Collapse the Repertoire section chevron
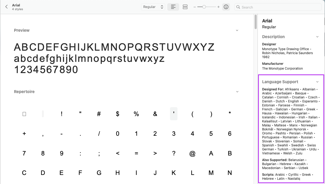The height and width of the screenshot is (184, 325). (x=237, y=92)
